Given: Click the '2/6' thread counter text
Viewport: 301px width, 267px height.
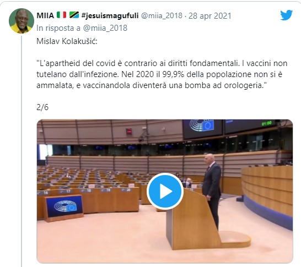Looking at the screenshot, I should [x=42, y=107].
